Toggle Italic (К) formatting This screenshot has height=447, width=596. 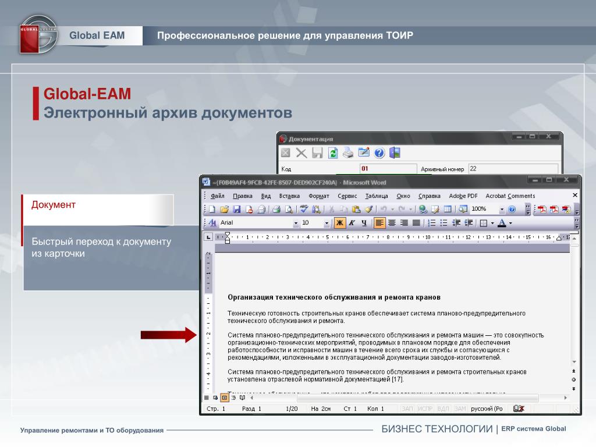click(352, 223)
